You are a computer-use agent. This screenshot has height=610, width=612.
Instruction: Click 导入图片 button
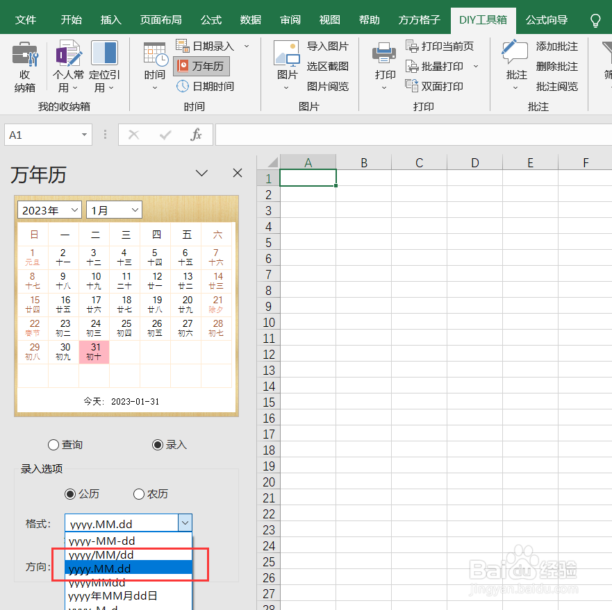tap(327, 46)
